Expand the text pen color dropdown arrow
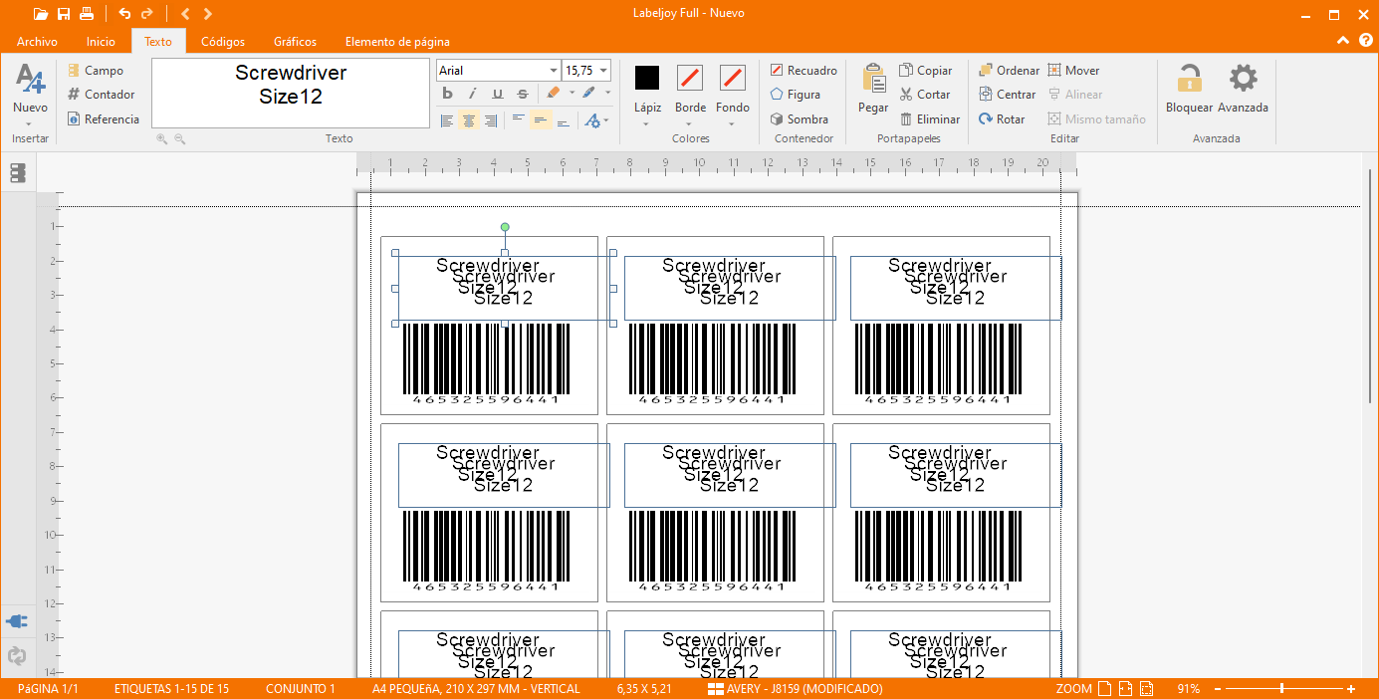This screenshot has width=1379, height=699. tap(606, 94)
